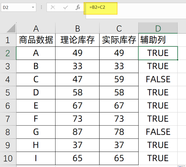The image size is (186, 167).
Task: Open the Insert Function fx dialog
Action: (78, 7)
